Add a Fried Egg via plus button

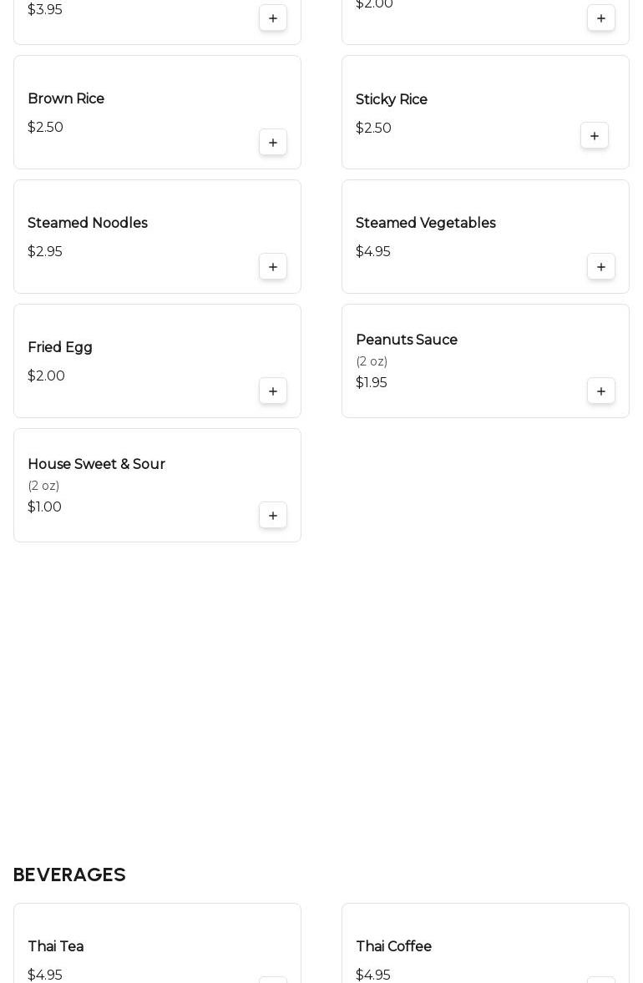pyautogui.click(x=273, y=391)
